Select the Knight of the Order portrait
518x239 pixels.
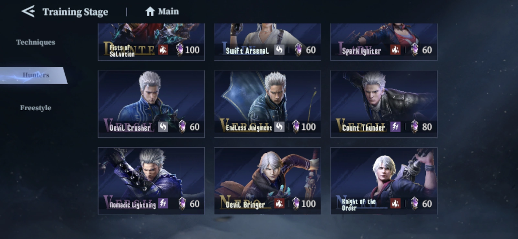(384, 181)
